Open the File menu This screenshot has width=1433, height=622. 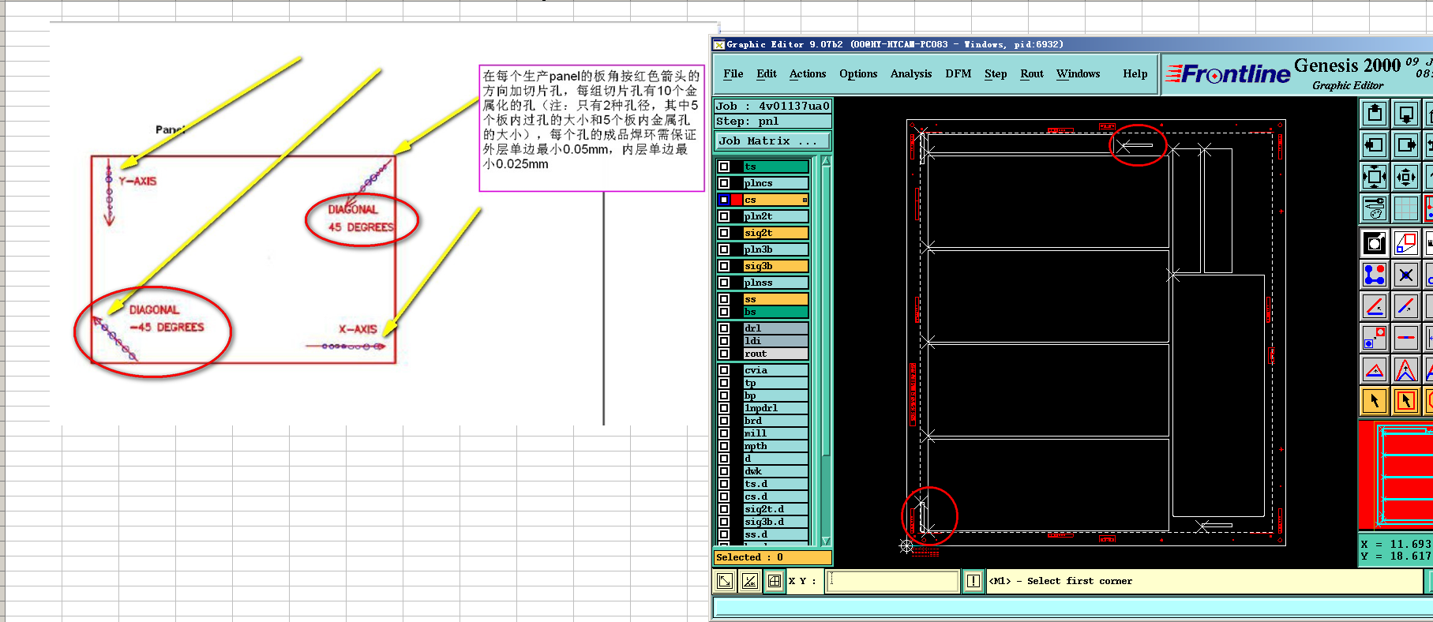click(x=733, y=74)
